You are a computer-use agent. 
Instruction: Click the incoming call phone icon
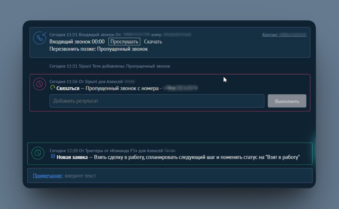point(40,38)
